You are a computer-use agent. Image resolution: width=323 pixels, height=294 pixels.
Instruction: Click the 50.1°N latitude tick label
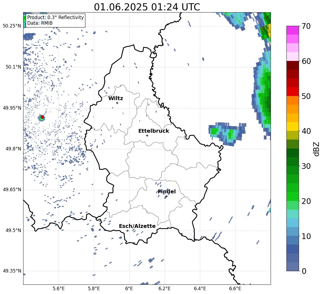coord(13,67)
